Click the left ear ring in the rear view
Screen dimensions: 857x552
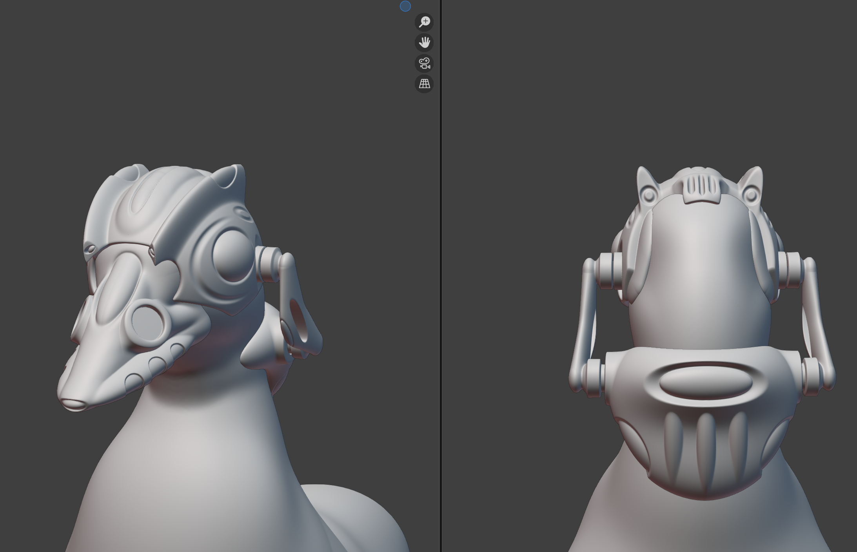point(648,195)
